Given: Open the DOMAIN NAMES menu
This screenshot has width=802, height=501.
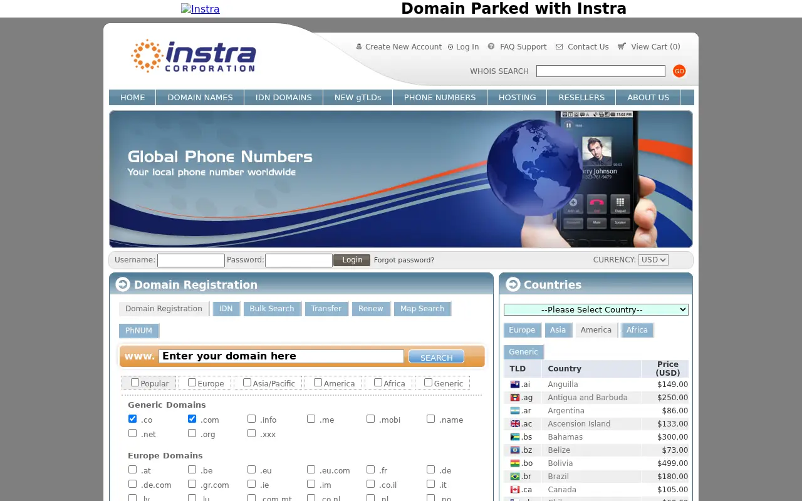Looking at the screenshot, I should [x=200, y=98].
